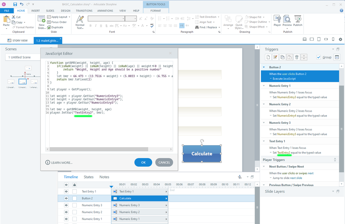The image size is (345, 224).
Task: Click the Undo arrow icon
Action: (22, 4)
